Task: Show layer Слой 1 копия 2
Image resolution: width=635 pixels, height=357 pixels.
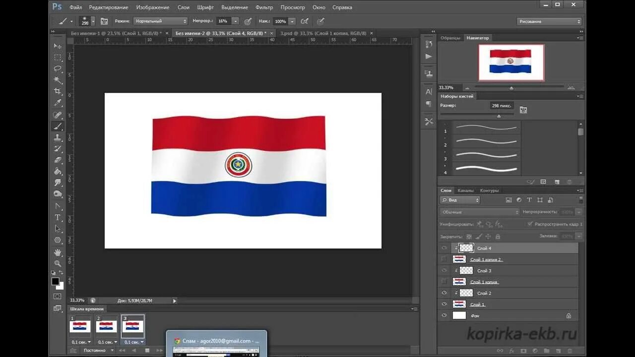Action: click(x=444, y=259)
